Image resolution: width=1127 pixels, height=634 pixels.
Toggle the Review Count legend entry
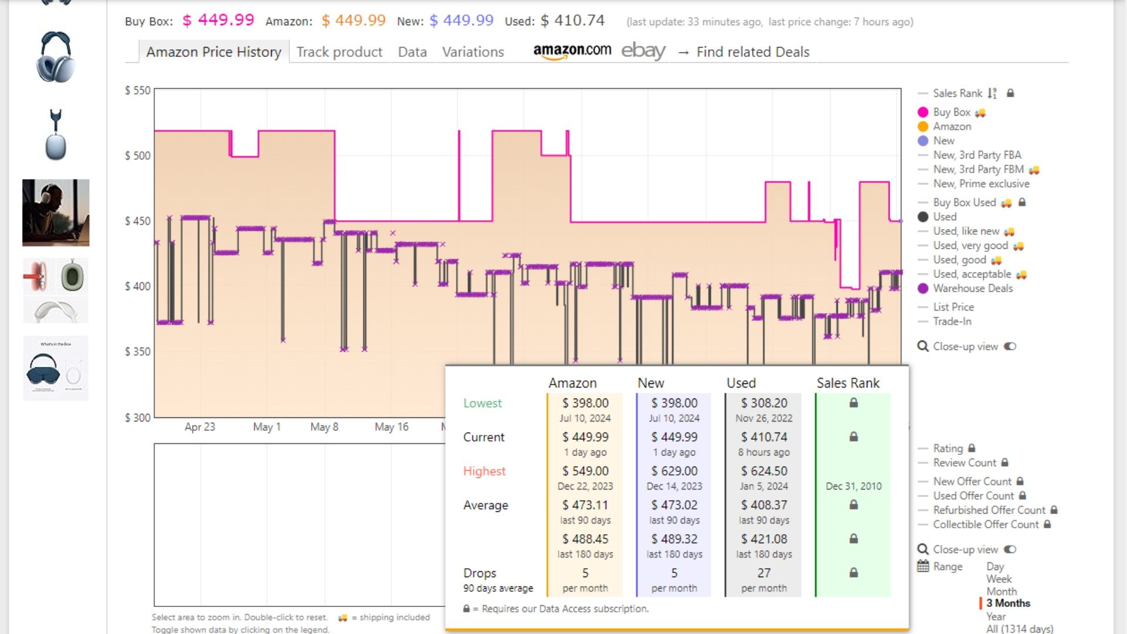coord(964,463)
